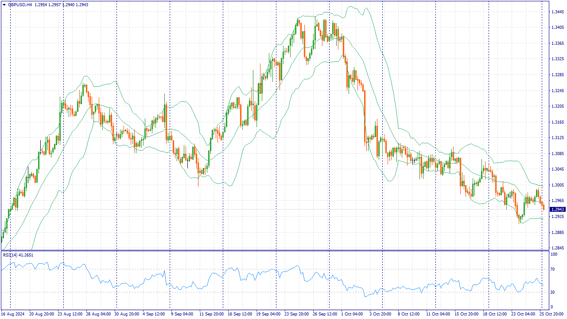Viewport: 567px width, 319px height.
Task: Select the 30 Aug 20:00 time label
Action: click(x=127, y=314)
